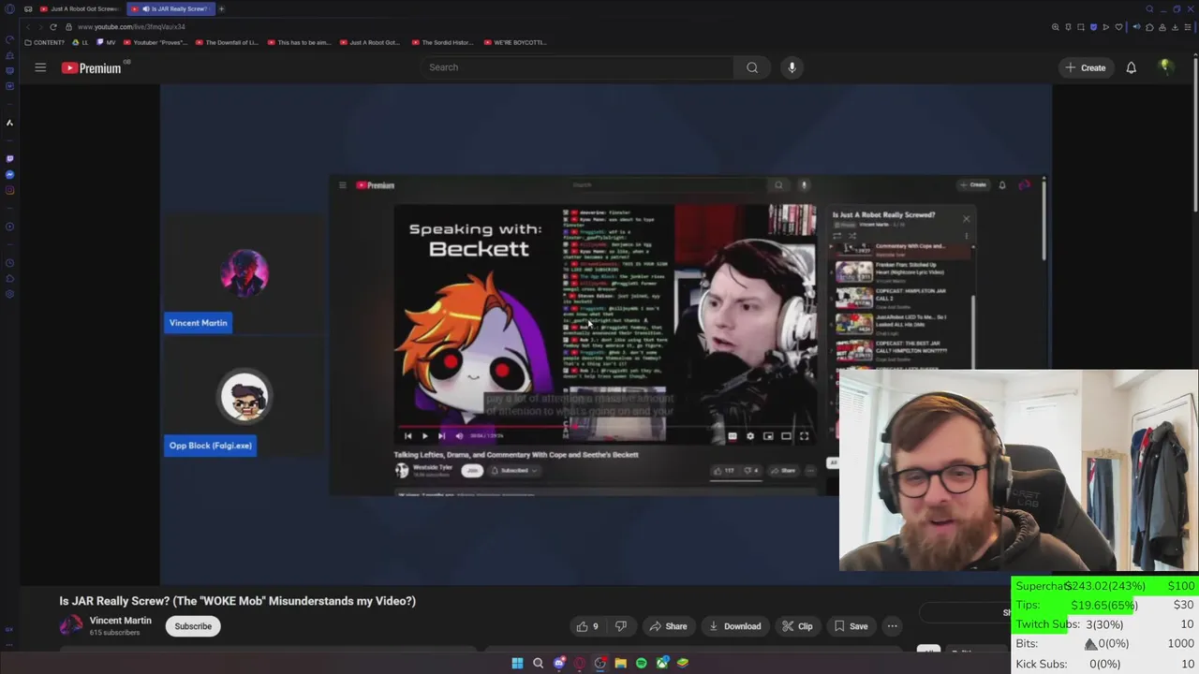Click the pin toolbar icon
Viewport: 1199px width, 674px height.
[x=1068, y=27]
